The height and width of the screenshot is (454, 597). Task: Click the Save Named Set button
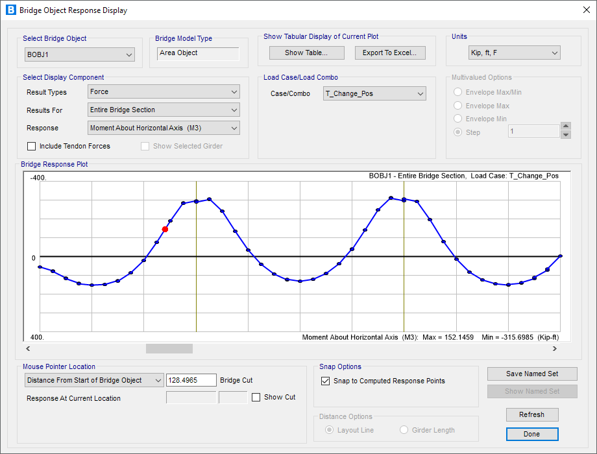point(532,374)
